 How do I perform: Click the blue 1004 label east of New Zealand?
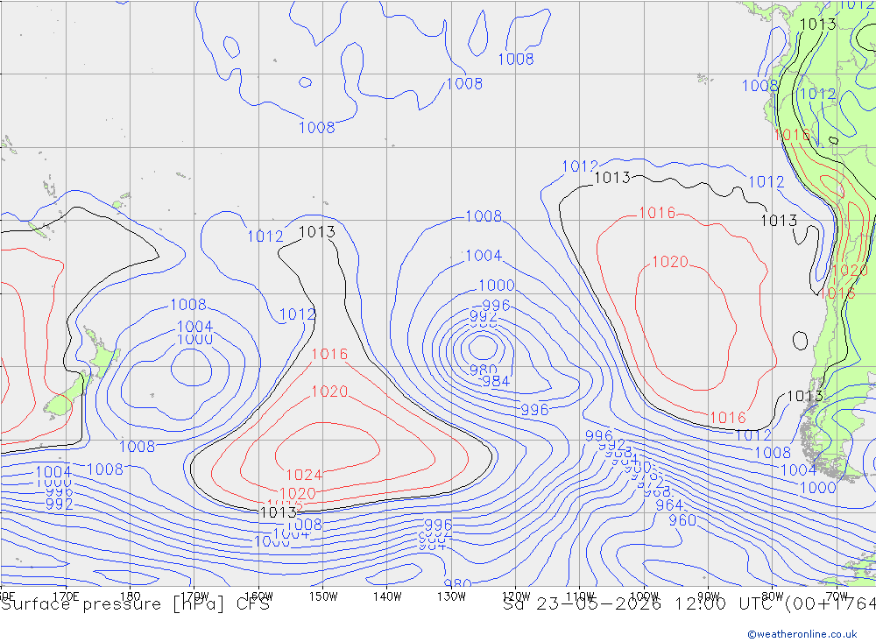(x=195, y=327)
